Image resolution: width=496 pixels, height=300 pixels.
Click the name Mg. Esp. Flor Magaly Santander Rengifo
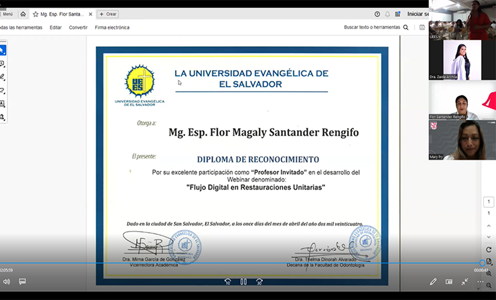(264, 132)
